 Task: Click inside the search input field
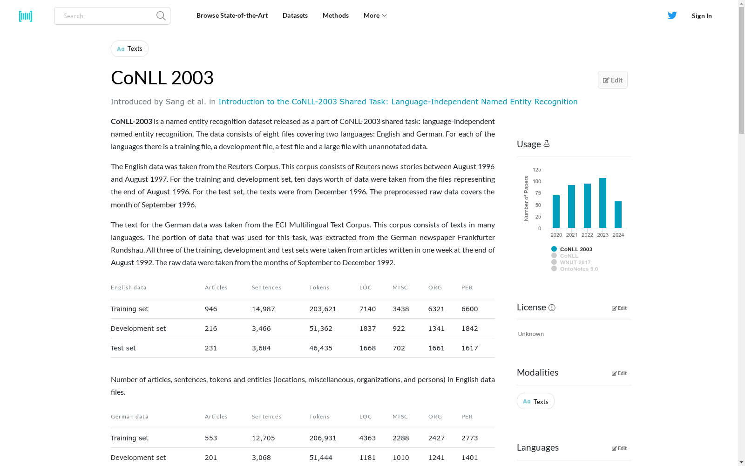click(x=107, y=15)
